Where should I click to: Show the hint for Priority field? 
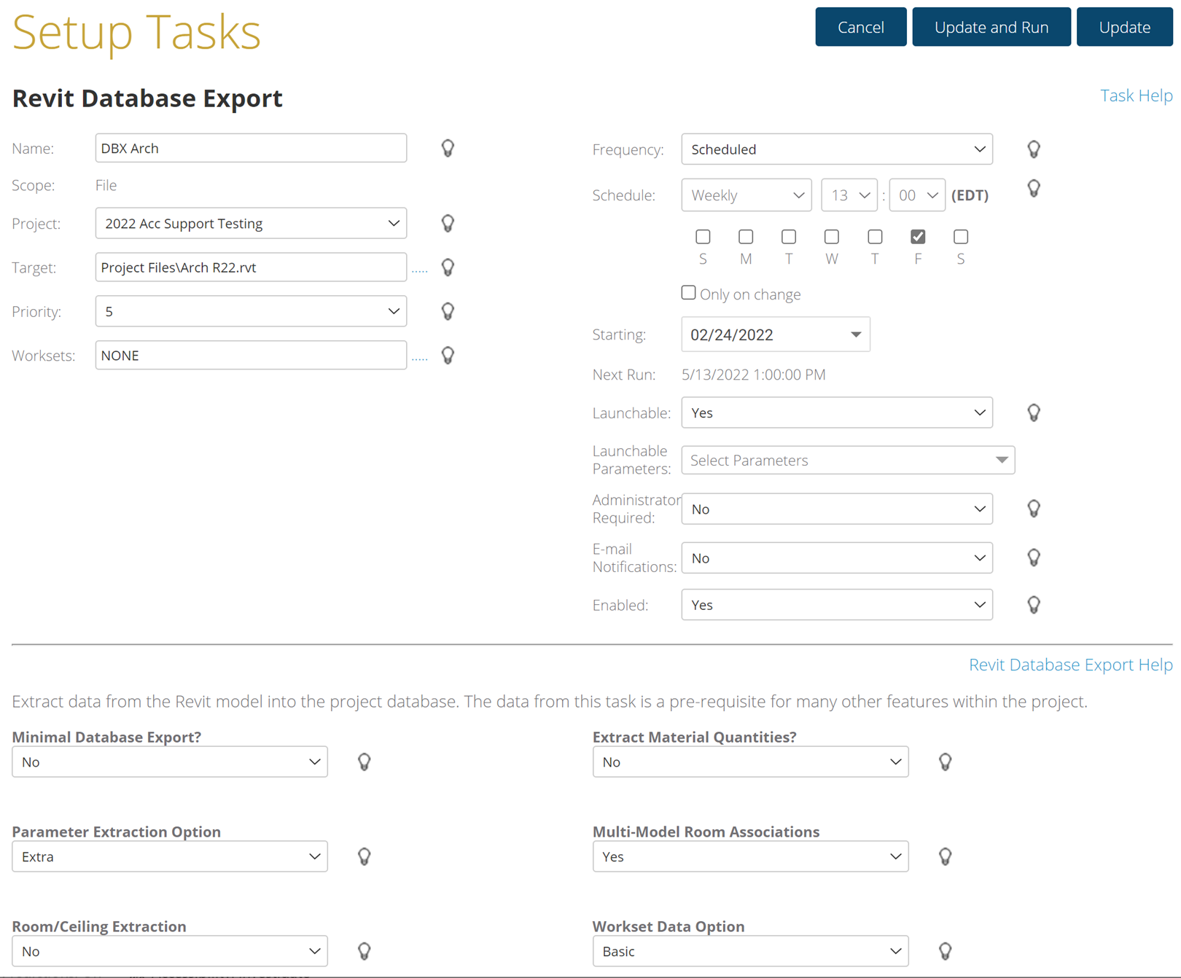point(448,311)
